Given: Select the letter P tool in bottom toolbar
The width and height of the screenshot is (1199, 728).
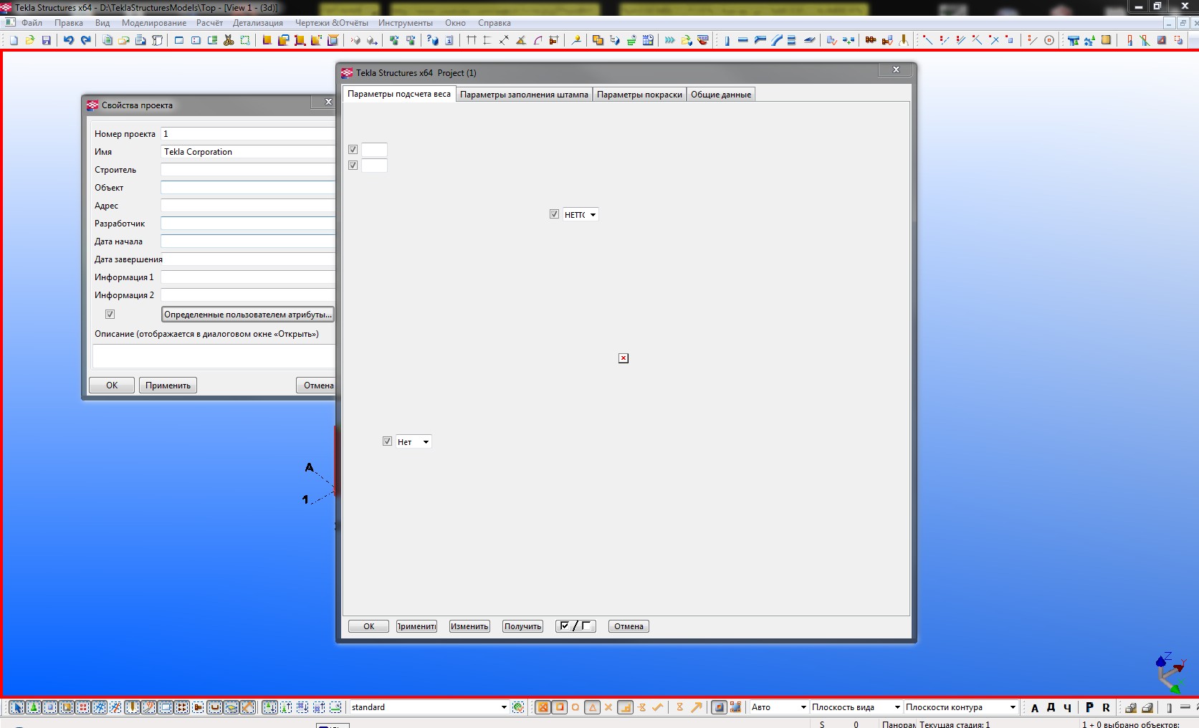Looking at the screenshot, I should click(1089, 707).
